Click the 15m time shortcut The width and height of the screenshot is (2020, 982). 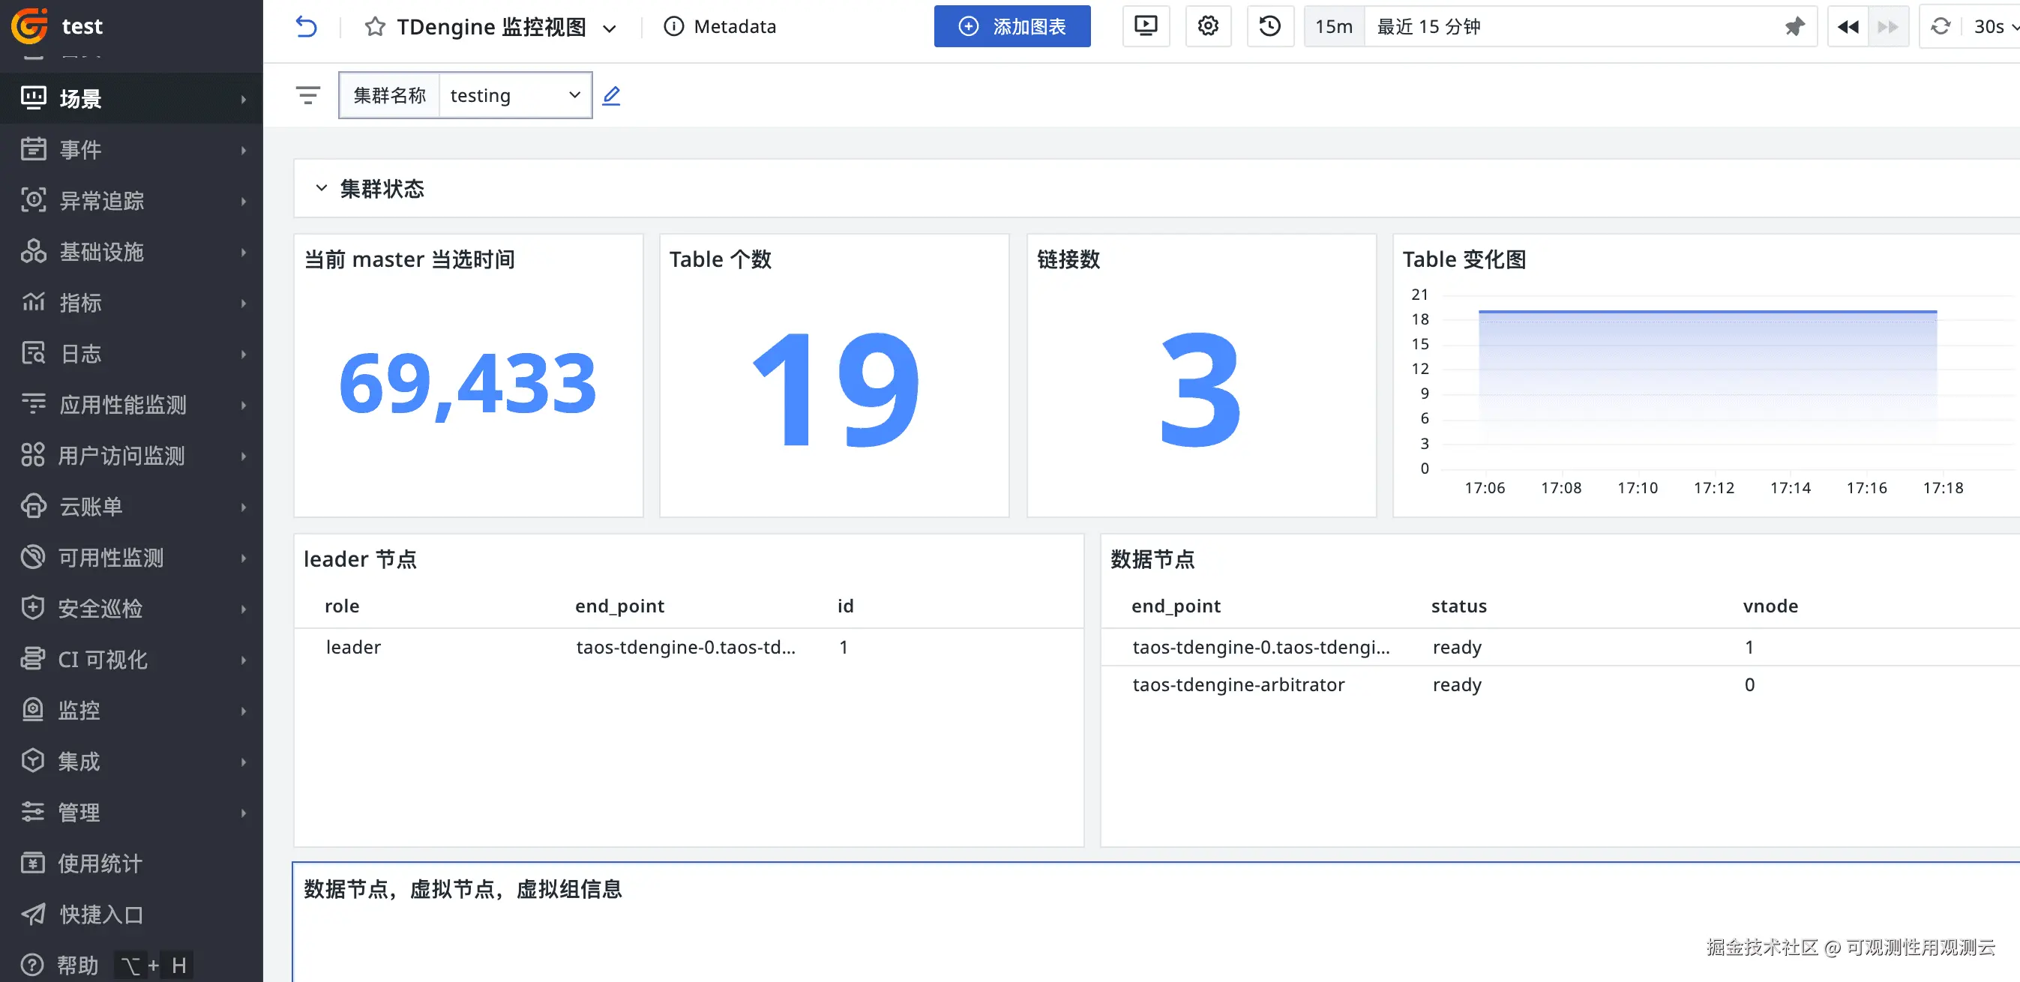click(x=1334, y=27)
